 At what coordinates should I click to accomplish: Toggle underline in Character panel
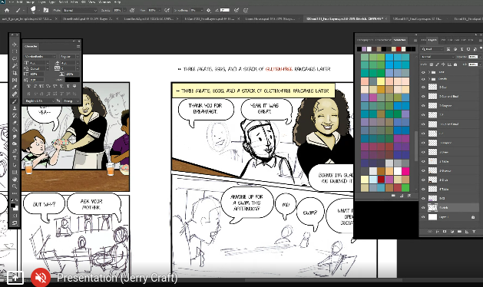[x=68, y=86]
